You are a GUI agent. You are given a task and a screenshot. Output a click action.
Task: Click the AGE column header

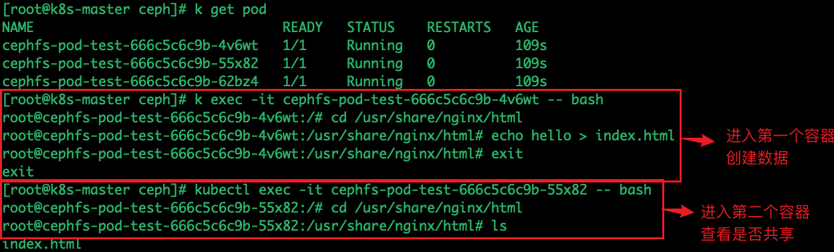click(x=527, y=27)
